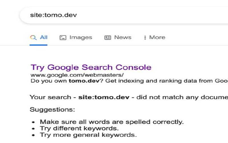228x143 pixels.
Task: Click bold site:tomo.dev in the no-match message
Action: (104, 97)
